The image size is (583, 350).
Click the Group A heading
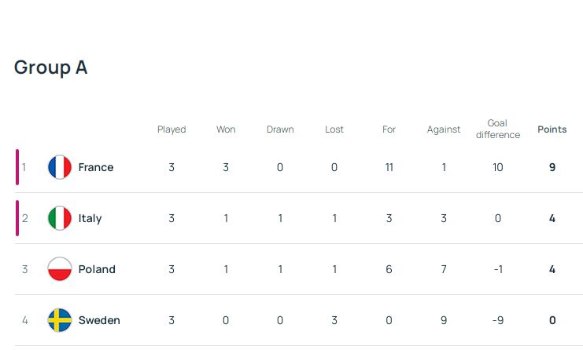pyautogui.click(x=51, y=67)
